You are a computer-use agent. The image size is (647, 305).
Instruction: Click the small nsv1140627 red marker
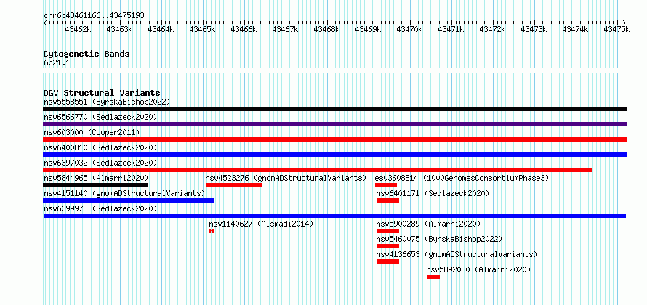point(212,231)
